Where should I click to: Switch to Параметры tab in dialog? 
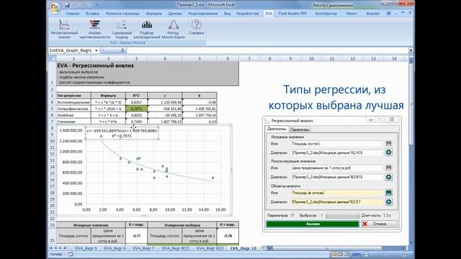click(x=300, y=129)
